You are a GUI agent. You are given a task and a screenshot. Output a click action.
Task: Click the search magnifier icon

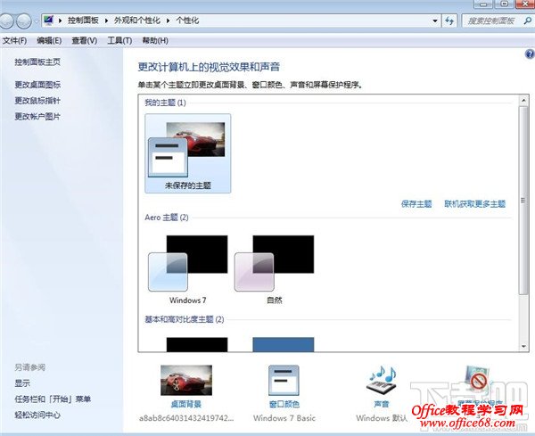coord(528,21)
